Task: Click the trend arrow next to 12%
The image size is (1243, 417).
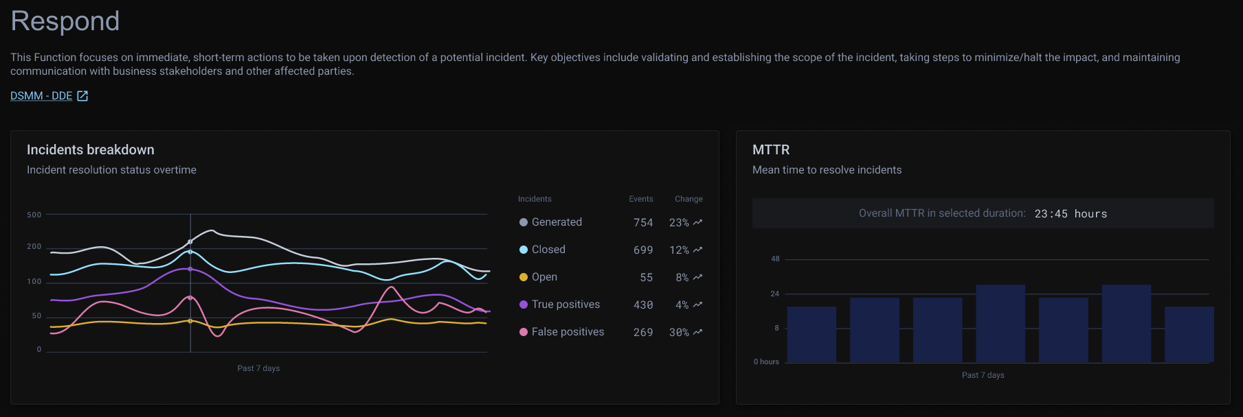Action: point(698,250)
